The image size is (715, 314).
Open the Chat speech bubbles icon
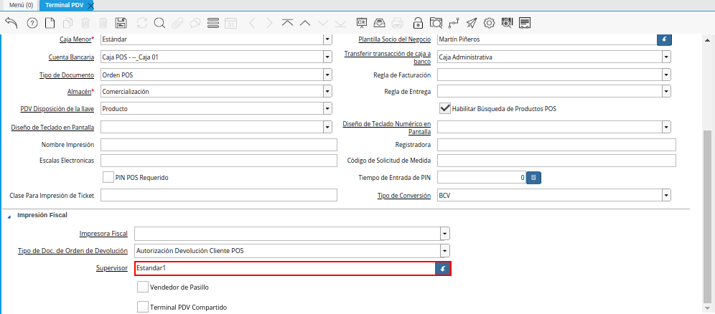coord(196,23)
